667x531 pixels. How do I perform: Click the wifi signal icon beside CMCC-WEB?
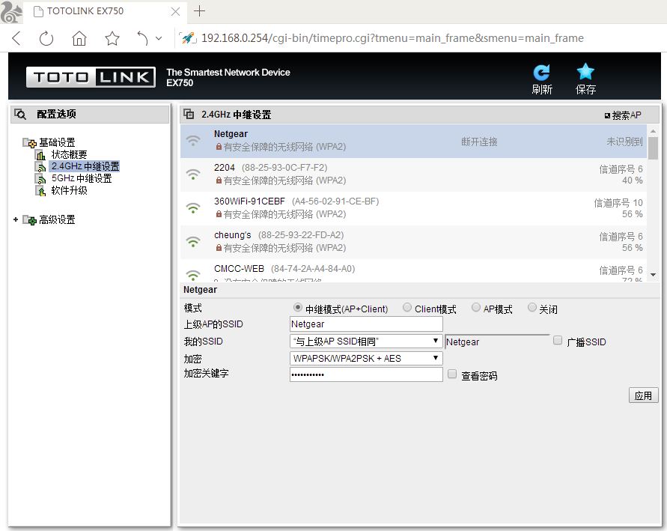point(193,275)
